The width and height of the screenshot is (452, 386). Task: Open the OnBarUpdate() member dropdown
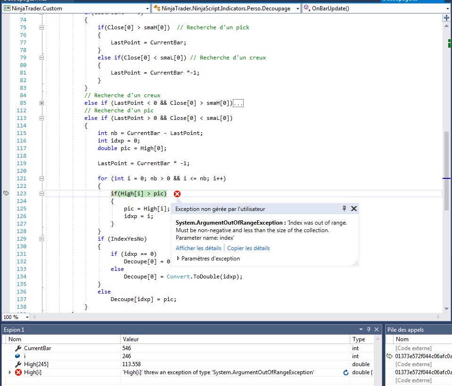tap(447, 8)
